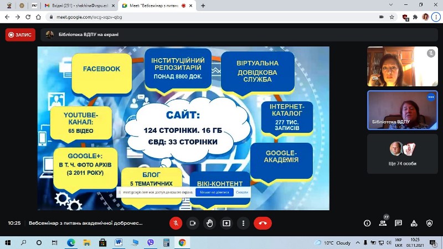Show the participants list with 77 people
The width and height of the screenshot is (443, 249).
tap(383, 223)
